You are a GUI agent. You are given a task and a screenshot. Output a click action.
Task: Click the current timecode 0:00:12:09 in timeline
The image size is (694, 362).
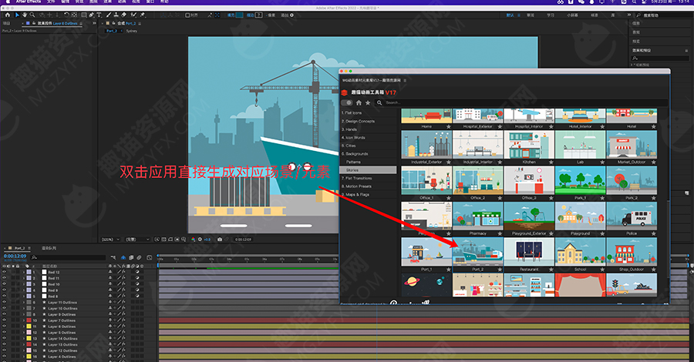[x=15, y=256]
